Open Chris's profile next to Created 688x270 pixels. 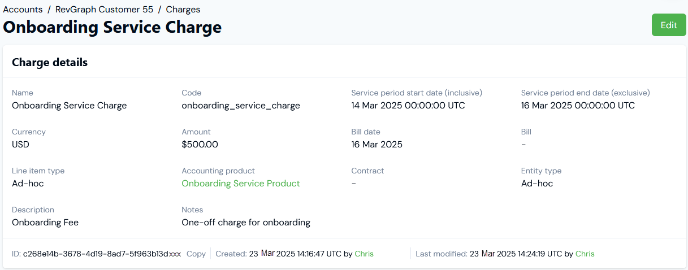364,254
